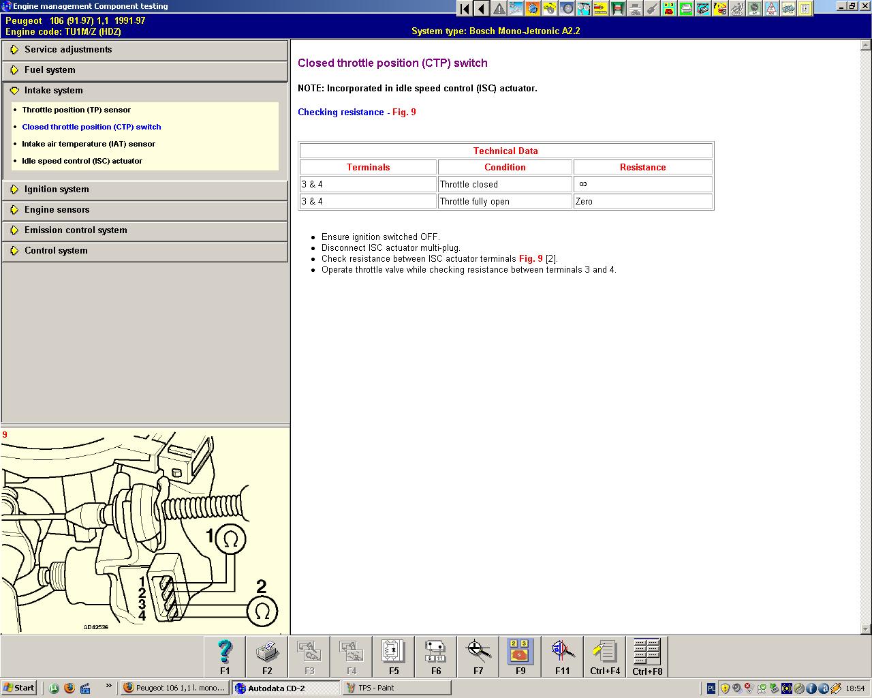Click the PL language indicator in system tray

point(711,688)
